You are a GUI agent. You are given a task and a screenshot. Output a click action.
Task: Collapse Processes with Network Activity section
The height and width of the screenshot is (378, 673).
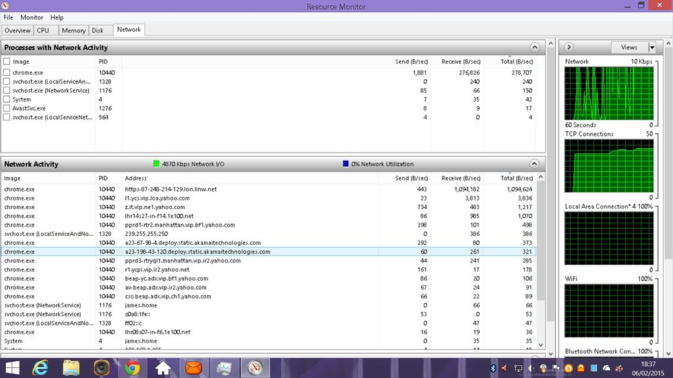[534, 47]
